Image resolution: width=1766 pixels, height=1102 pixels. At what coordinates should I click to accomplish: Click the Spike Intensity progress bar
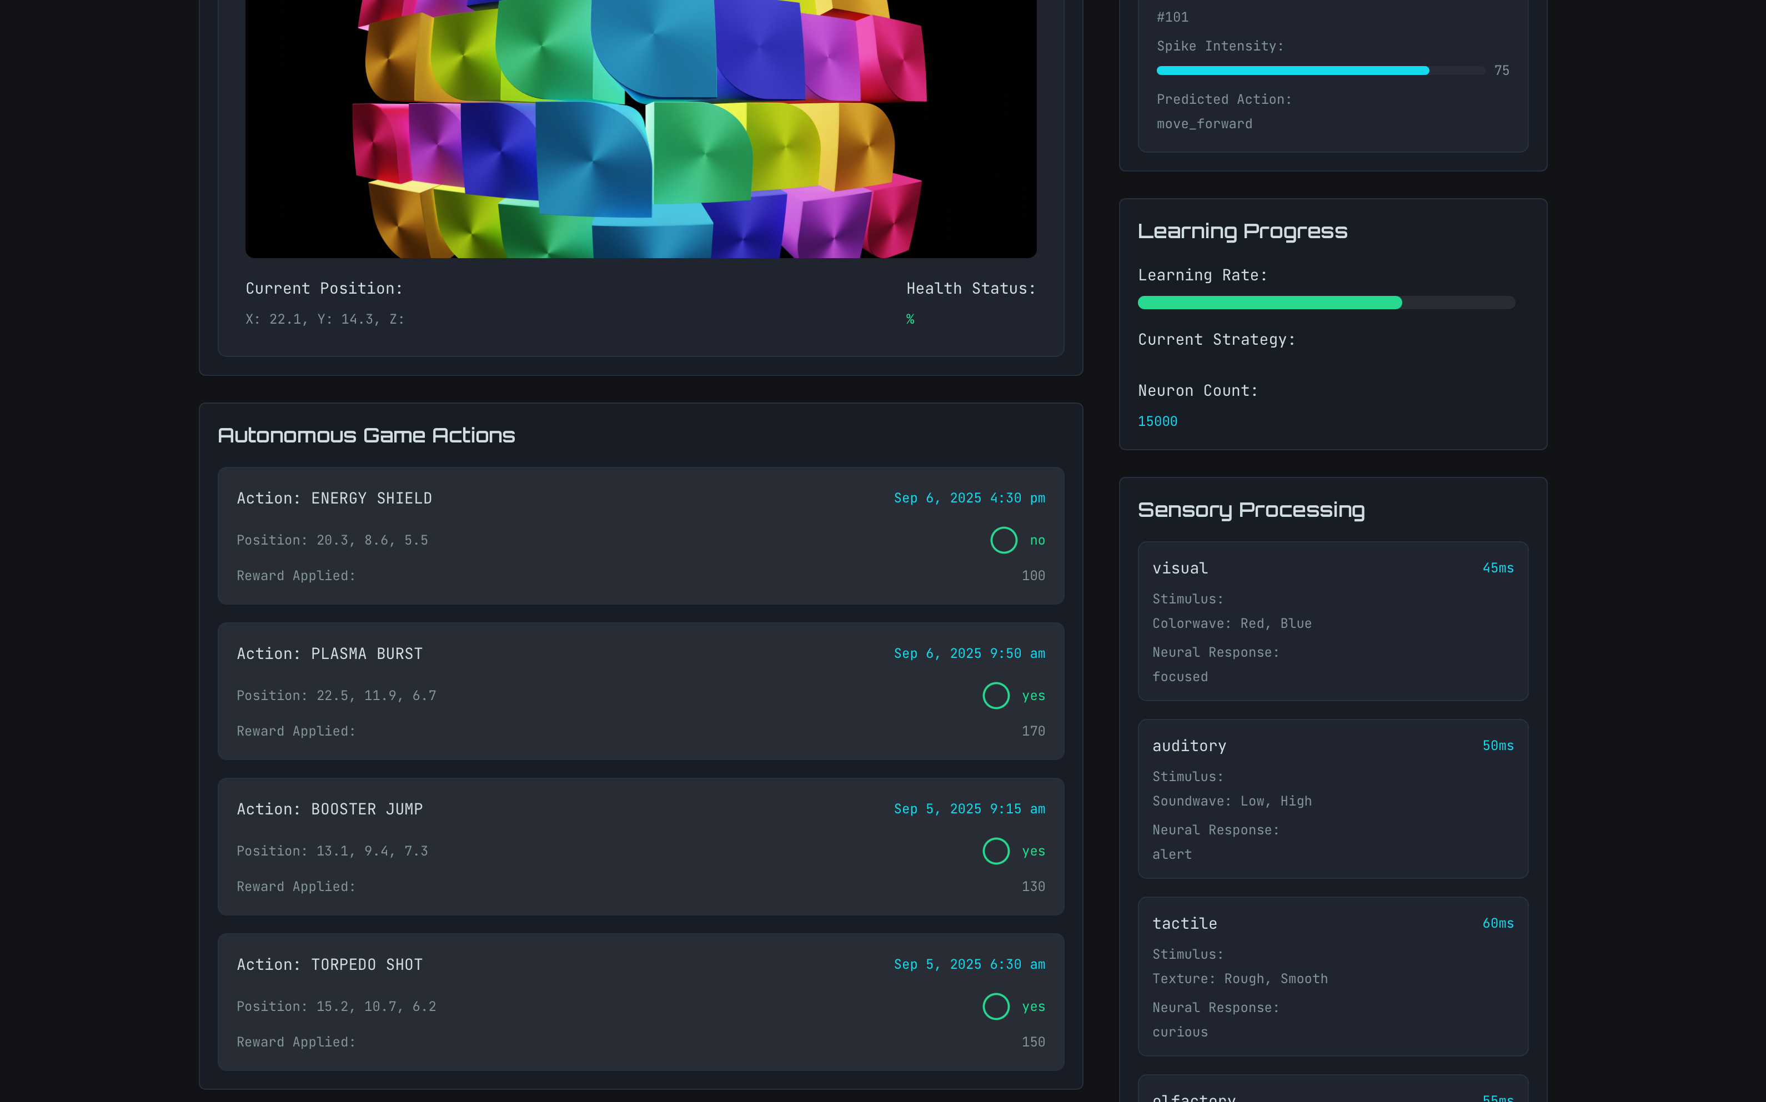[x=1320, y=71]
